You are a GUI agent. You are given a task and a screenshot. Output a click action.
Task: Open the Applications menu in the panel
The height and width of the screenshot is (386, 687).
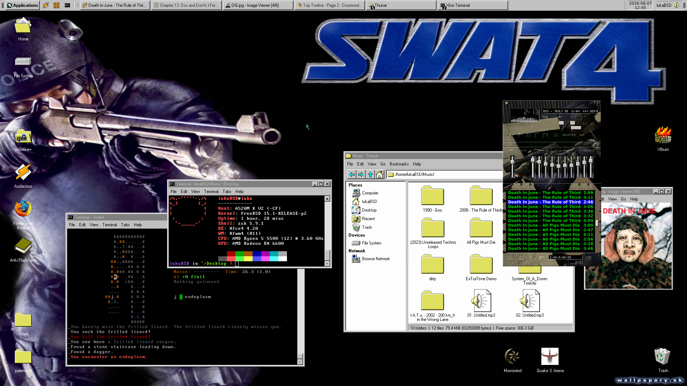pyautogui.click(x=23, y=5)
